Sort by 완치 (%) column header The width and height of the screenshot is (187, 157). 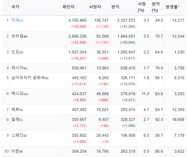[155, 7]
